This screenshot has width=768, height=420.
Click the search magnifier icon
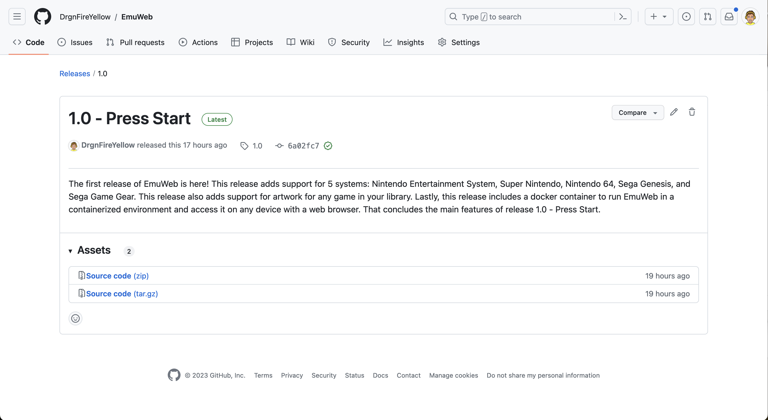pyautogui.click(x=453, y=17)
